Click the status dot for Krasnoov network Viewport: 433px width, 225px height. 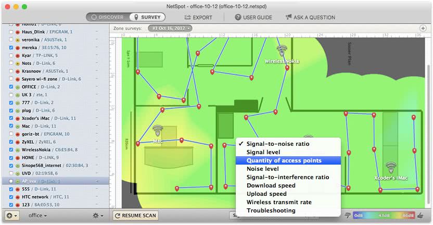(x=17, y=71)
